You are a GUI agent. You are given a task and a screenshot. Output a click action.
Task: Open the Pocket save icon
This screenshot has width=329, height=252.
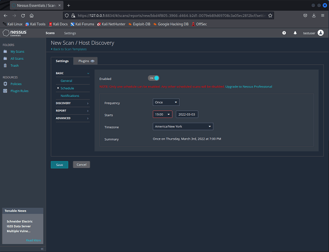click(x=305, y=16)
